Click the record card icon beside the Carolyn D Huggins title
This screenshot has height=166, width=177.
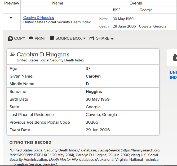coord(12,54)
